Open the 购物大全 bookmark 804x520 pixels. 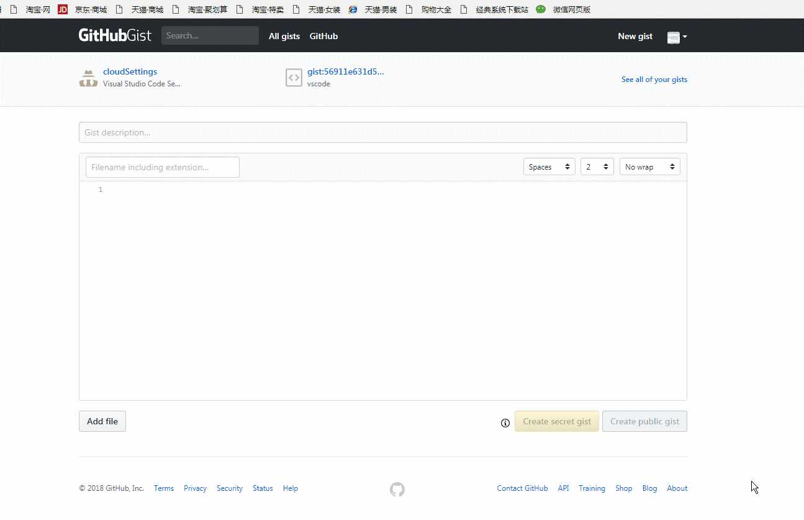(436, 10)
